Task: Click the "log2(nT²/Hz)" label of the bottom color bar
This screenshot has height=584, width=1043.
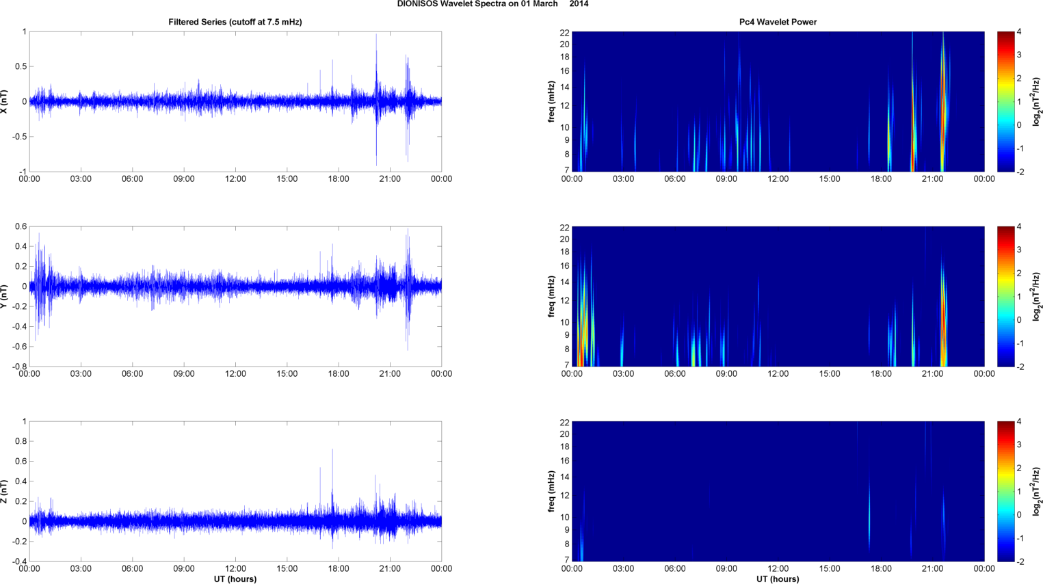Action: tap(1037, 491)
